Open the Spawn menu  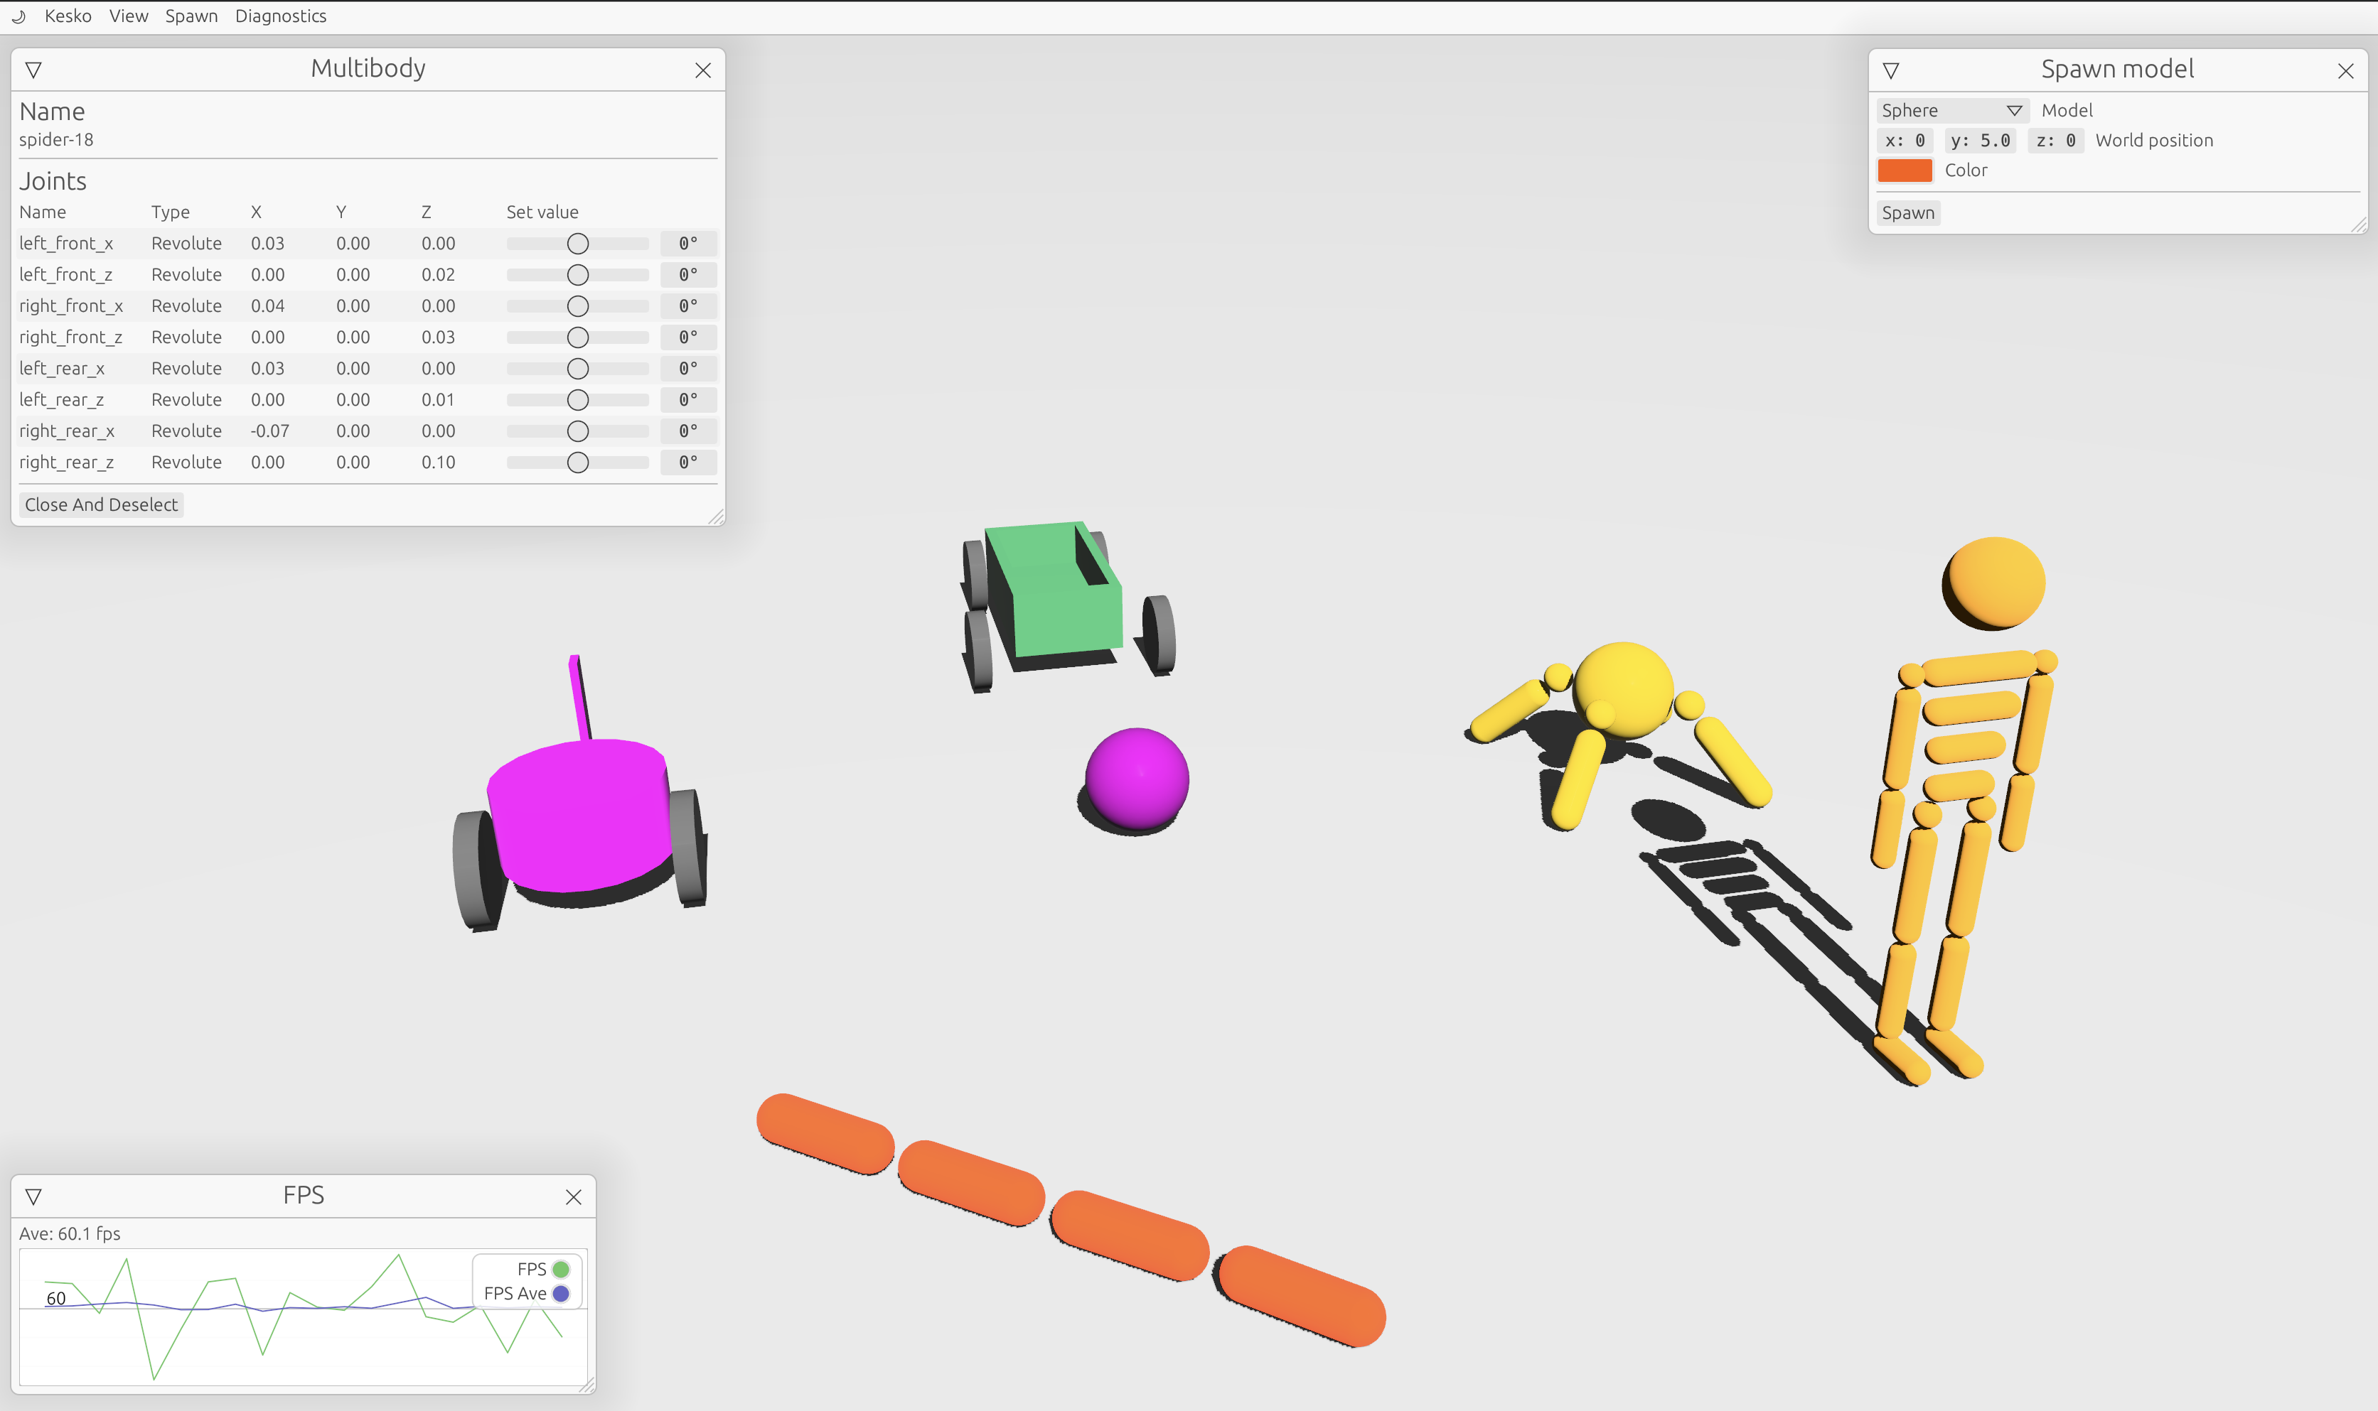click(191, 16)
